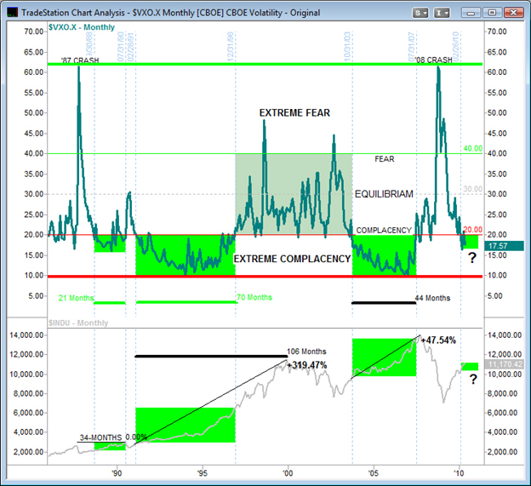Image resolution: width=531 pixels, height=486 pixels.
Task: Click the '90 year mark on time axis
Action: click(x=117, y=472)
